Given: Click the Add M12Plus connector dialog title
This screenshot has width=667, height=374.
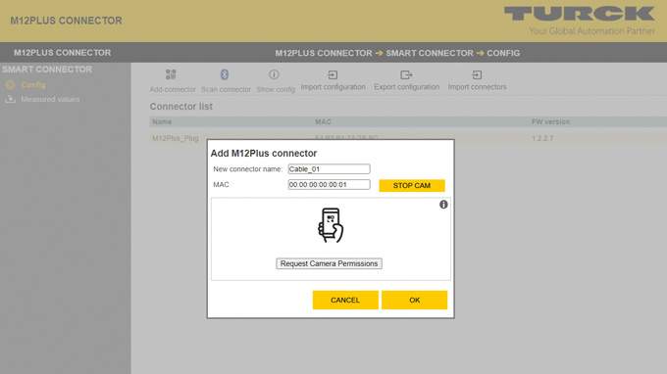Looking at the screenshot, I should click(264, 154).
